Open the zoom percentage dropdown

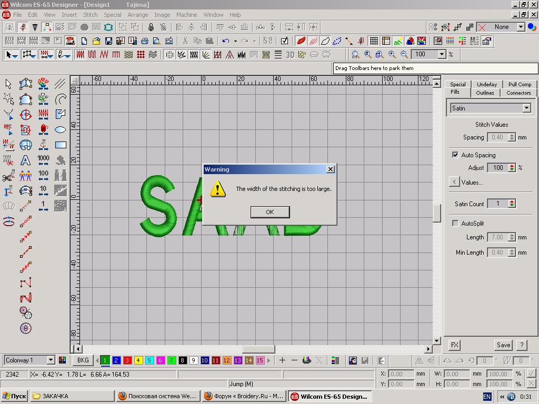(442, 54)
